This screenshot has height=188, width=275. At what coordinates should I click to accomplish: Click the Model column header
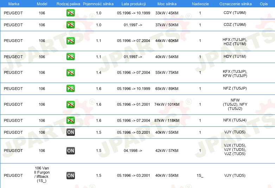pos(42,4)
